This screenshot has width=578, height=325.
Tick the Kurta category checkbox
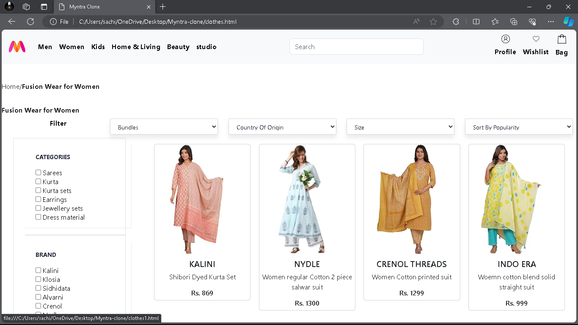(x=38, y=181)
